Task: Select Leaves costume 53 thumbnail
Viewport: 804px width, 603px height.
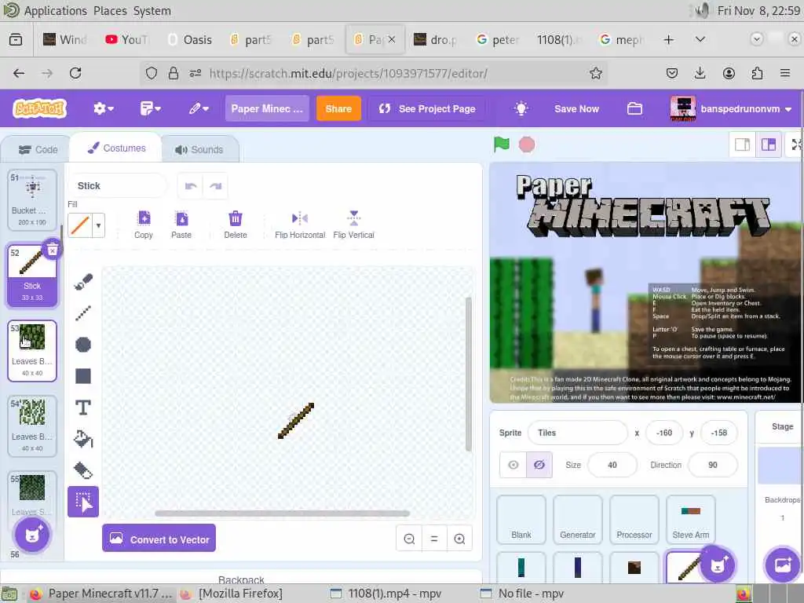Action: click(31, 351)
